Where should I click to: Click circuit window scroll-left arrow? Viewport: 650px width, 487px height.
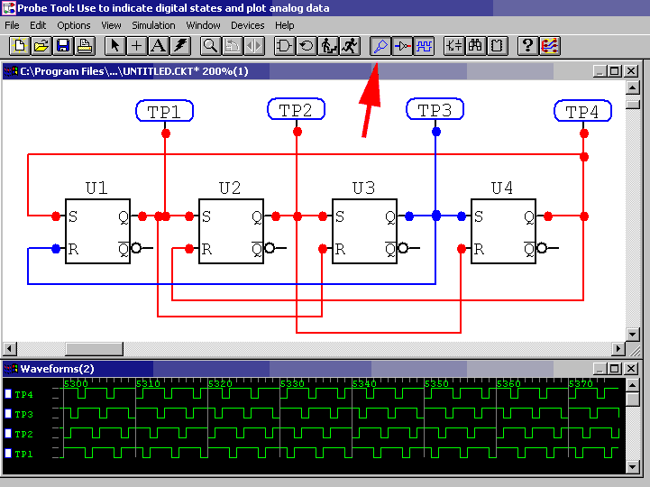pos(10,348)
